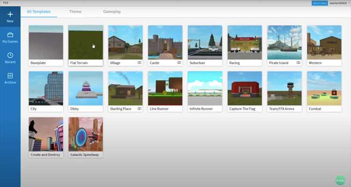The image size is (351, 187).
Task: Click the book icon on Castle template
Action: point(179,62)
